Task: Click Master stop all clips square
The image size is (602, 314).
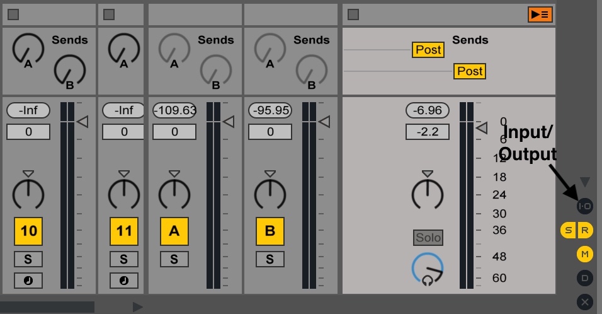Action: (353, 15)
